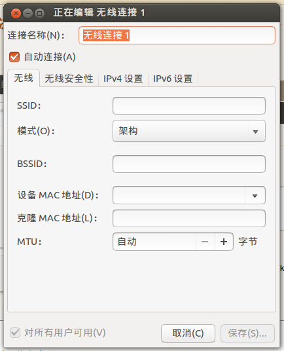284x351 pixels.
Task: Click the 保存(S)... button
Action: (247, 333)
